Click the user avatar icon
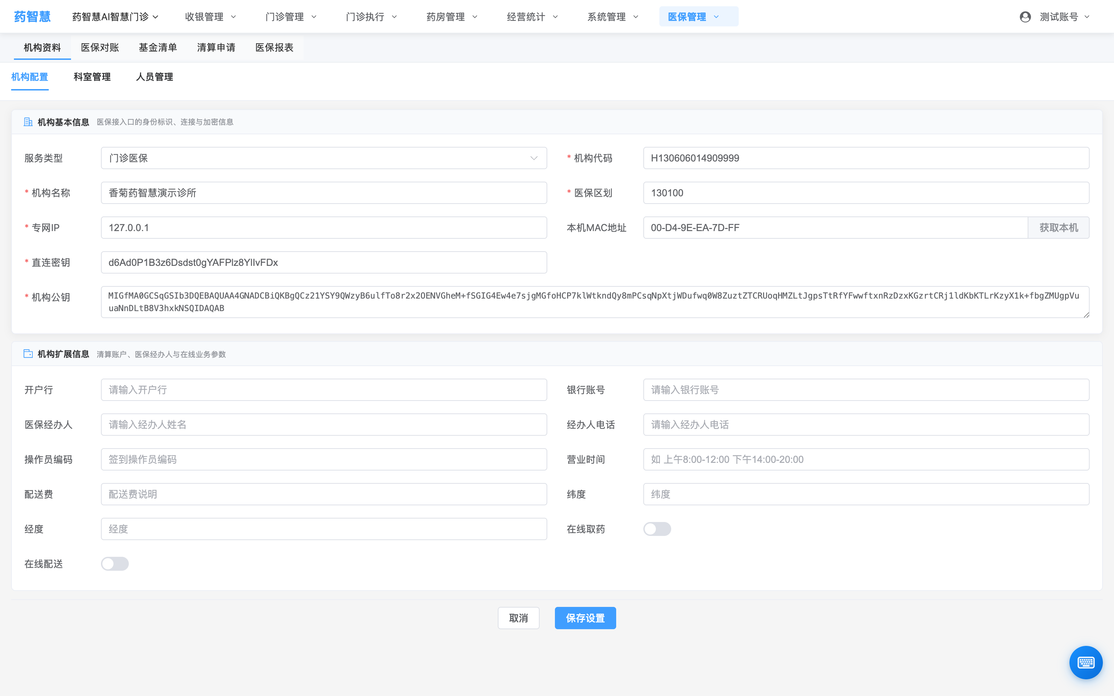1114x696 pixels. click(x=1025, y=17)
